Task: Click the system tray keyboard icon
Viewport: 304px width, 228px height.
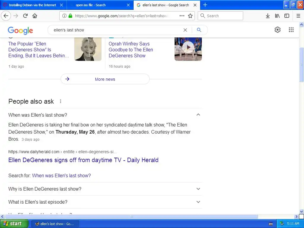Action: pos(271,224)
